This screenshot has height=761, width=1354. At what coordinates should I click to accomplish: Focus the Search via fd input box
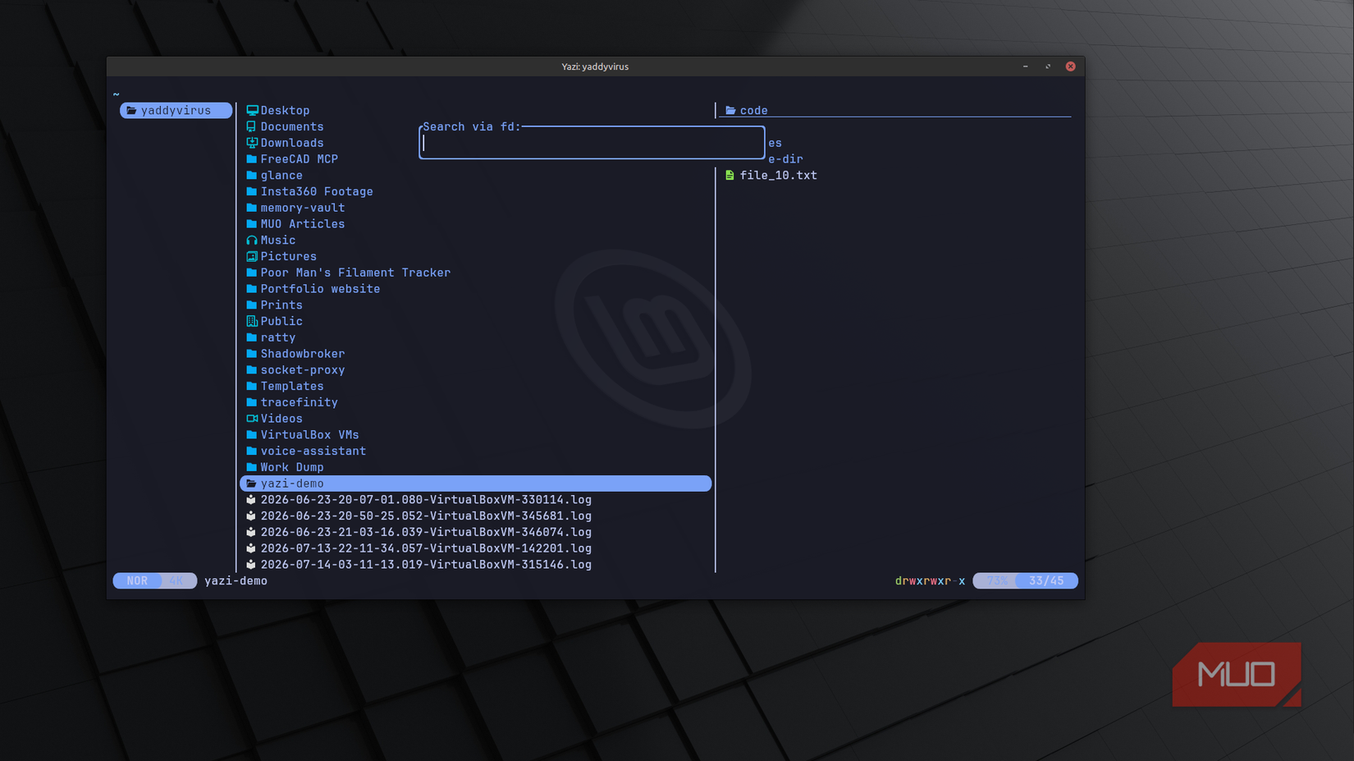pyautogui.click(x=592, y=143)
